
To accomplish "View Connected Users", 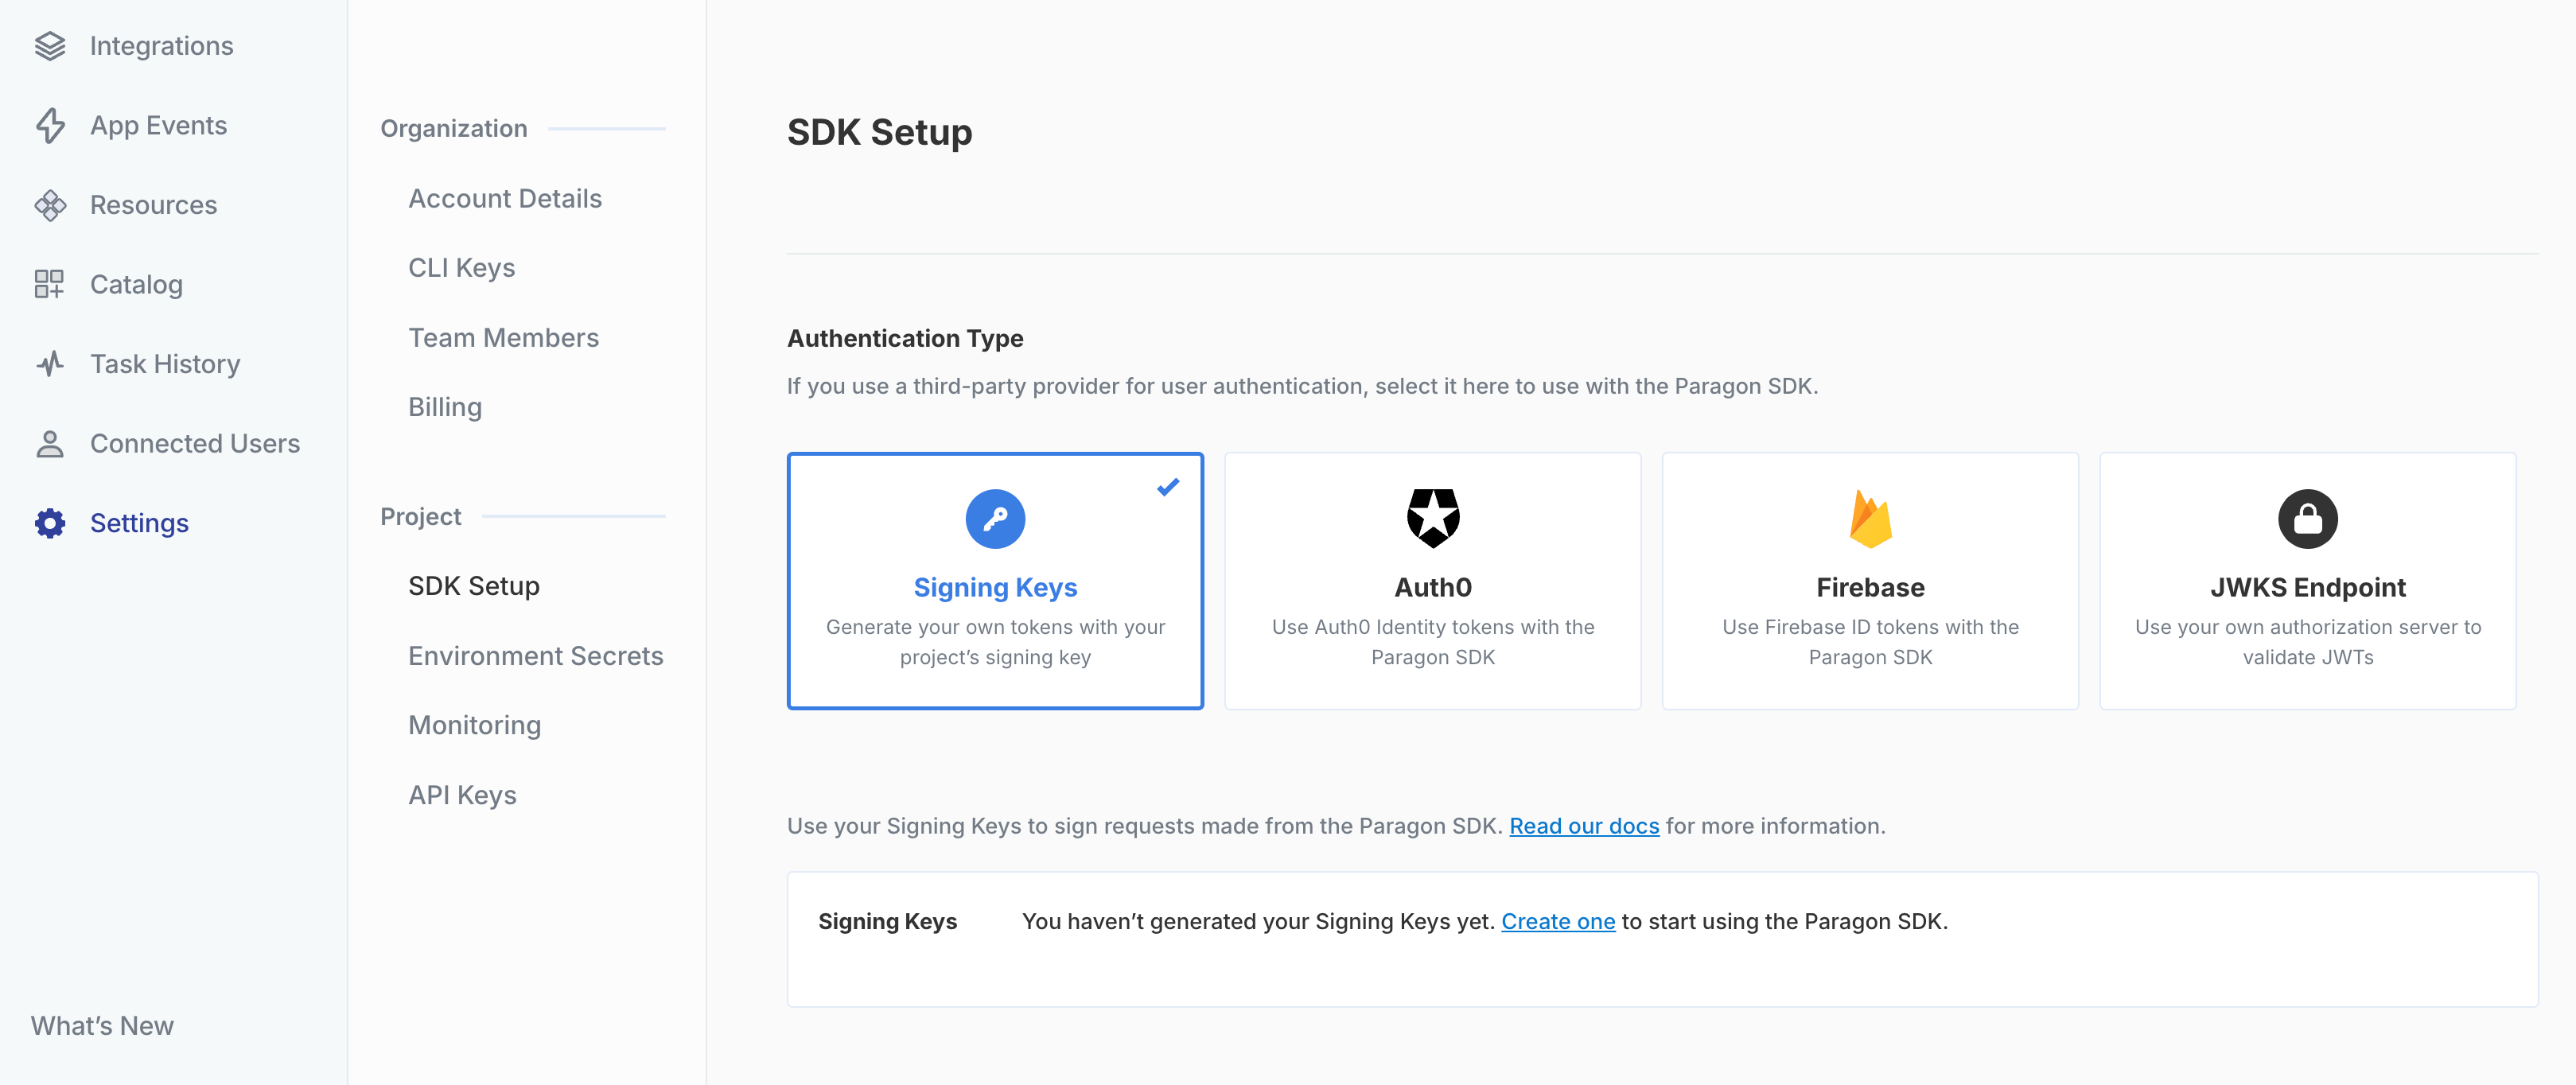I will point(195,443).
